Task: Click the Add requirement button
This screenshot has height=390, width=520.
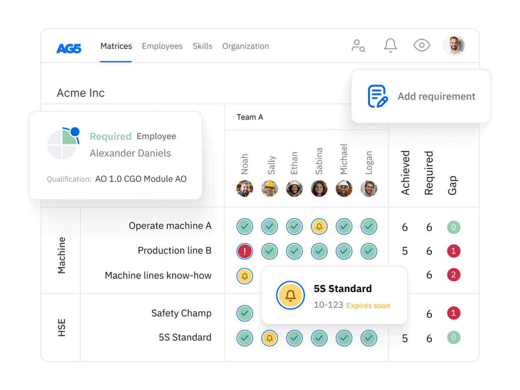Action: click(x=421, y=96)
